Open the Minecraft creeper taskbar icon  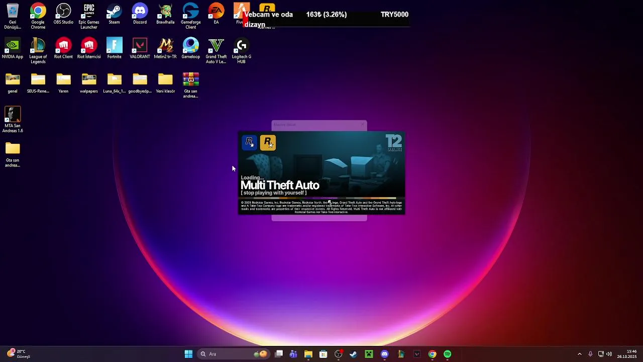click(x=369, y=354)
